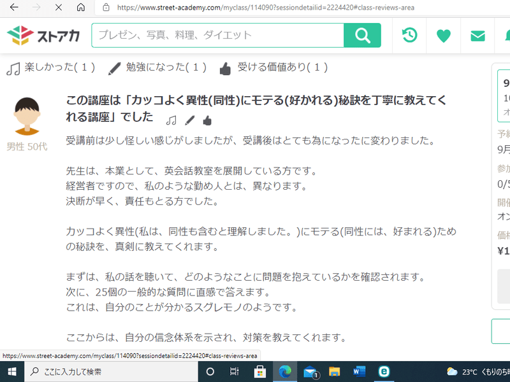Focus the course search input field
This screenshot has width=510, height=382.
click(217, 36)
